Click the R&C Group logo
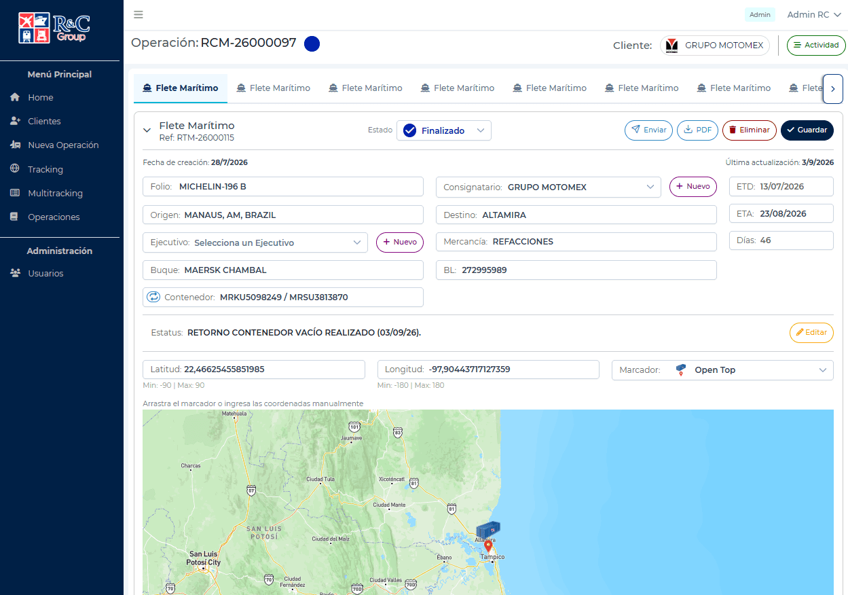 pyautogui.click(x=54, y=28)
